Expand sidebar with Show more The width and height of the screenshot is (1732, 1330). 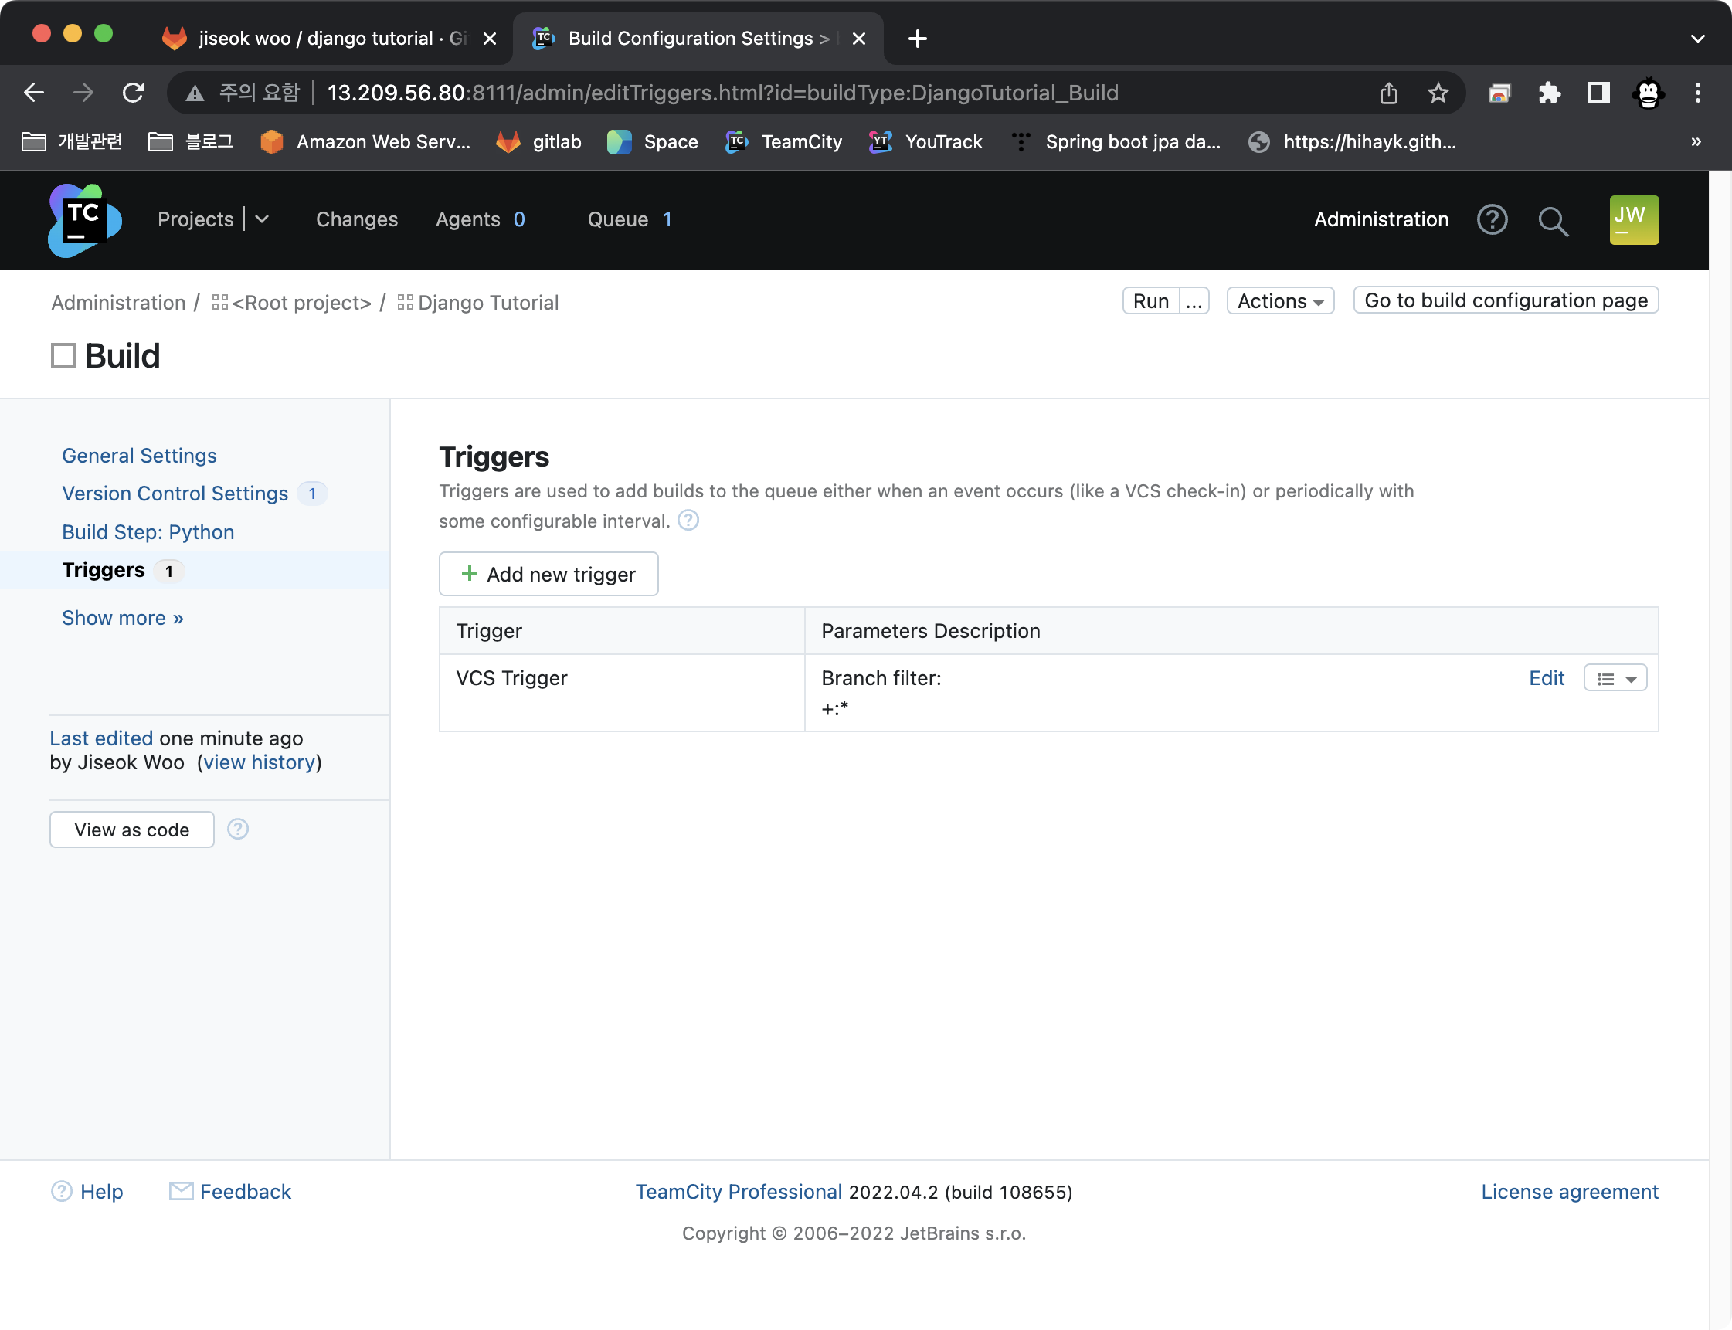coord(123,618)
